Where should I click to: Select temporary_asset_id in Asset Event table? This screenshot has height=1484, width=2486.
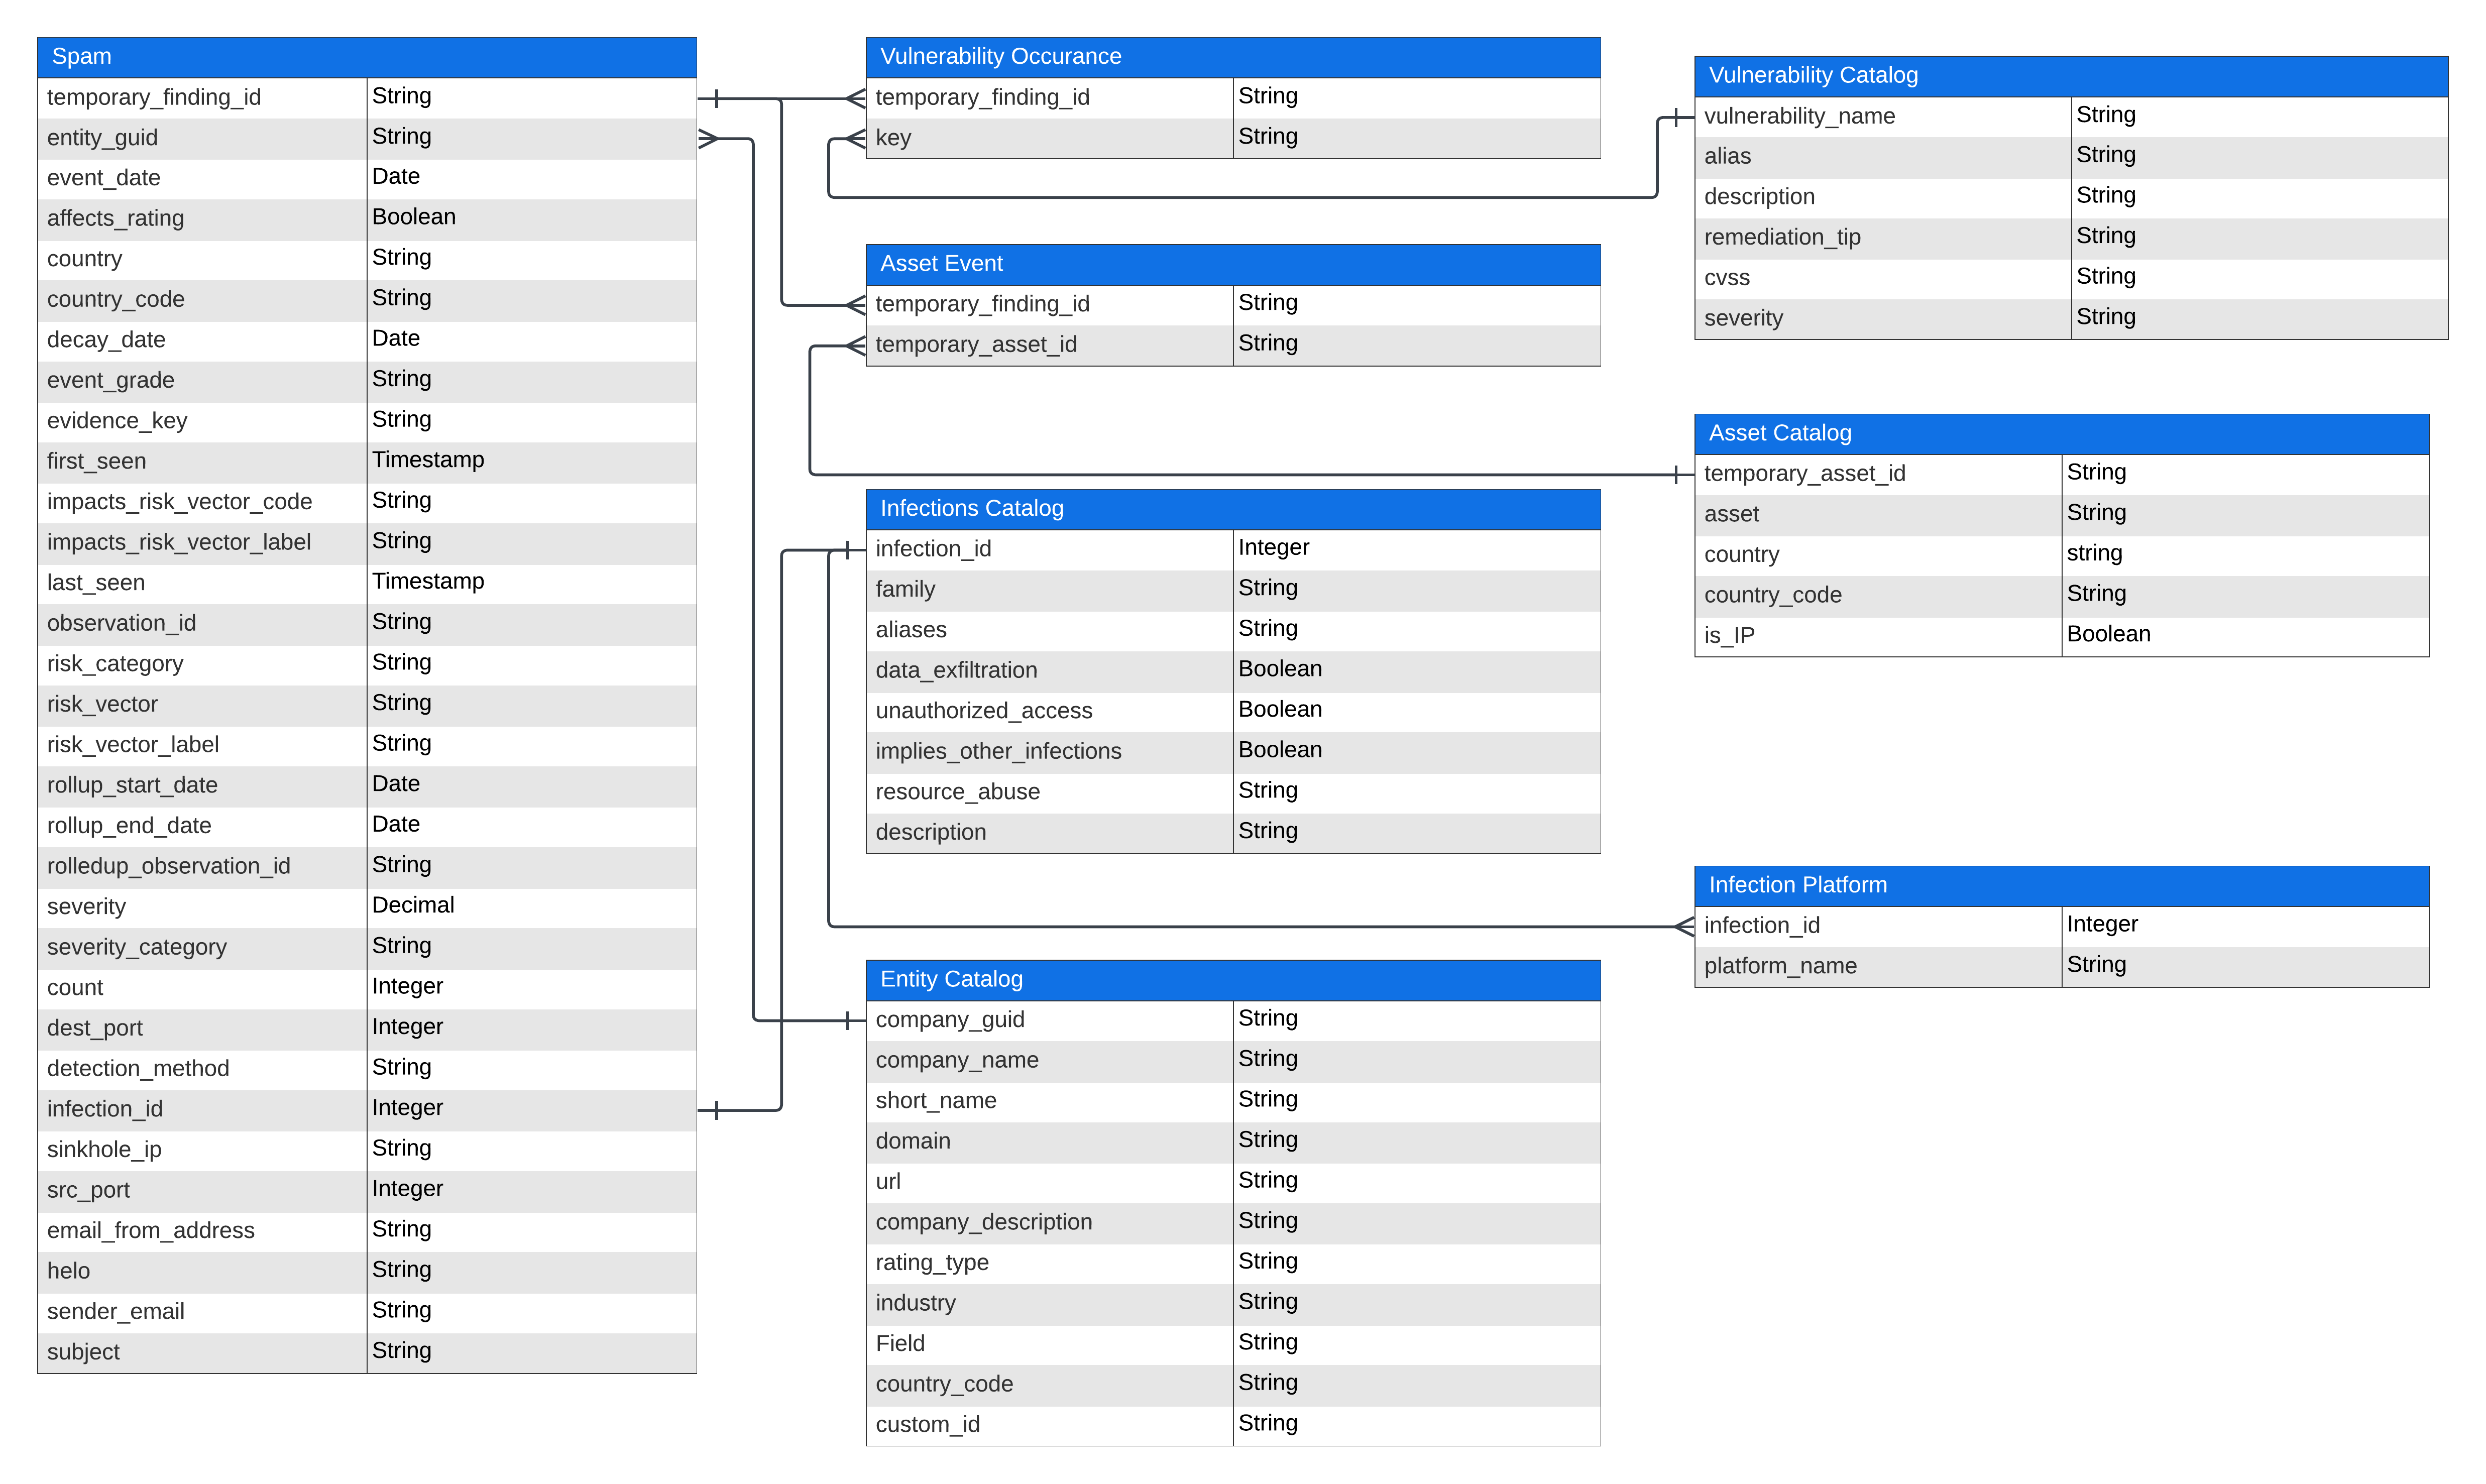[975, 345]
